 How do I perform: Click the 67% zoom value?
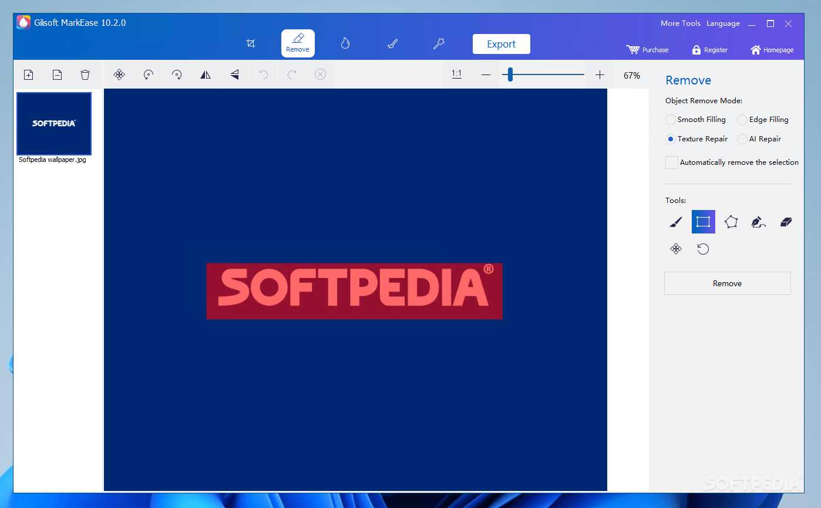click(x=632, y=75)
